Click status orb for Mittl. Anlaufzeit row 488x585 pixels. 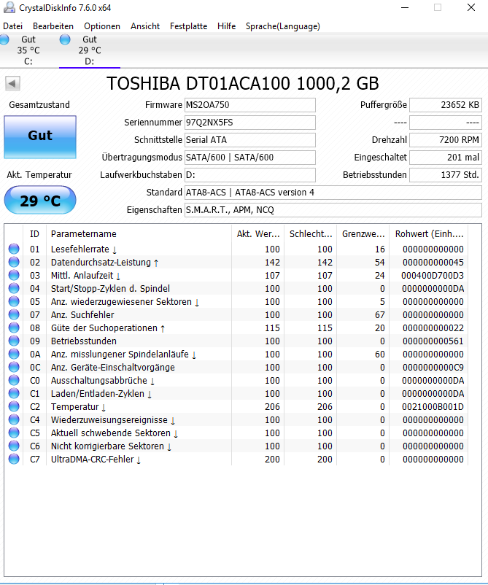[x=14, y=275]
